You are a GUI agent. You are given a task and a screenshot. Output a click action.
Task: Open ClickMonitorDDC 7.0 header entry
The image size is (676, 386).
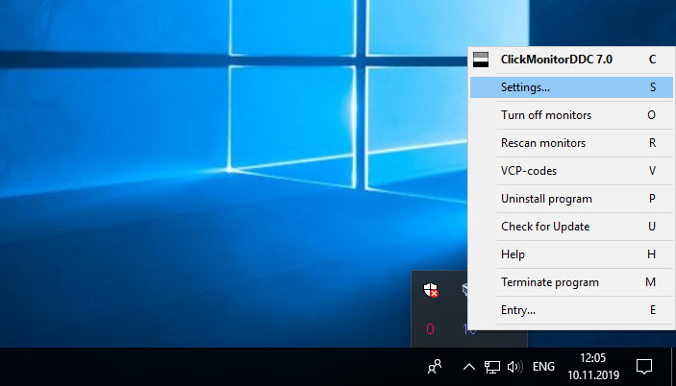coord(571,60)
